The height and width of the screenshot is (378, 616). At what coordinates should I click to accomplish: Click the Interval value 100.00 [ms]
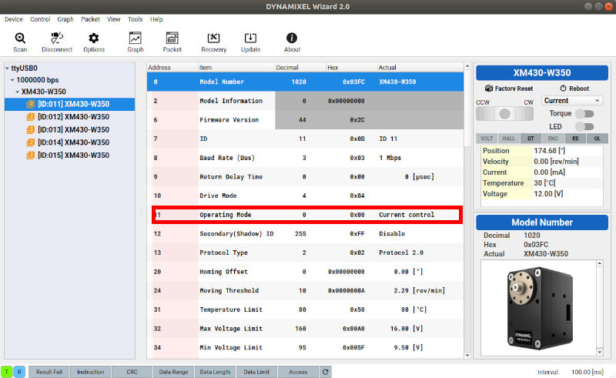[588, 372]
